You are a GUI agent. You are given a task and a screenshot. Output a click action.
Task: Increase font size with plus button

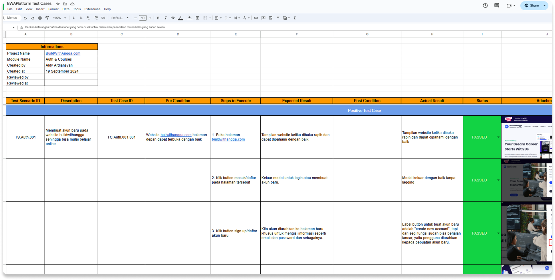pos(150,18)
